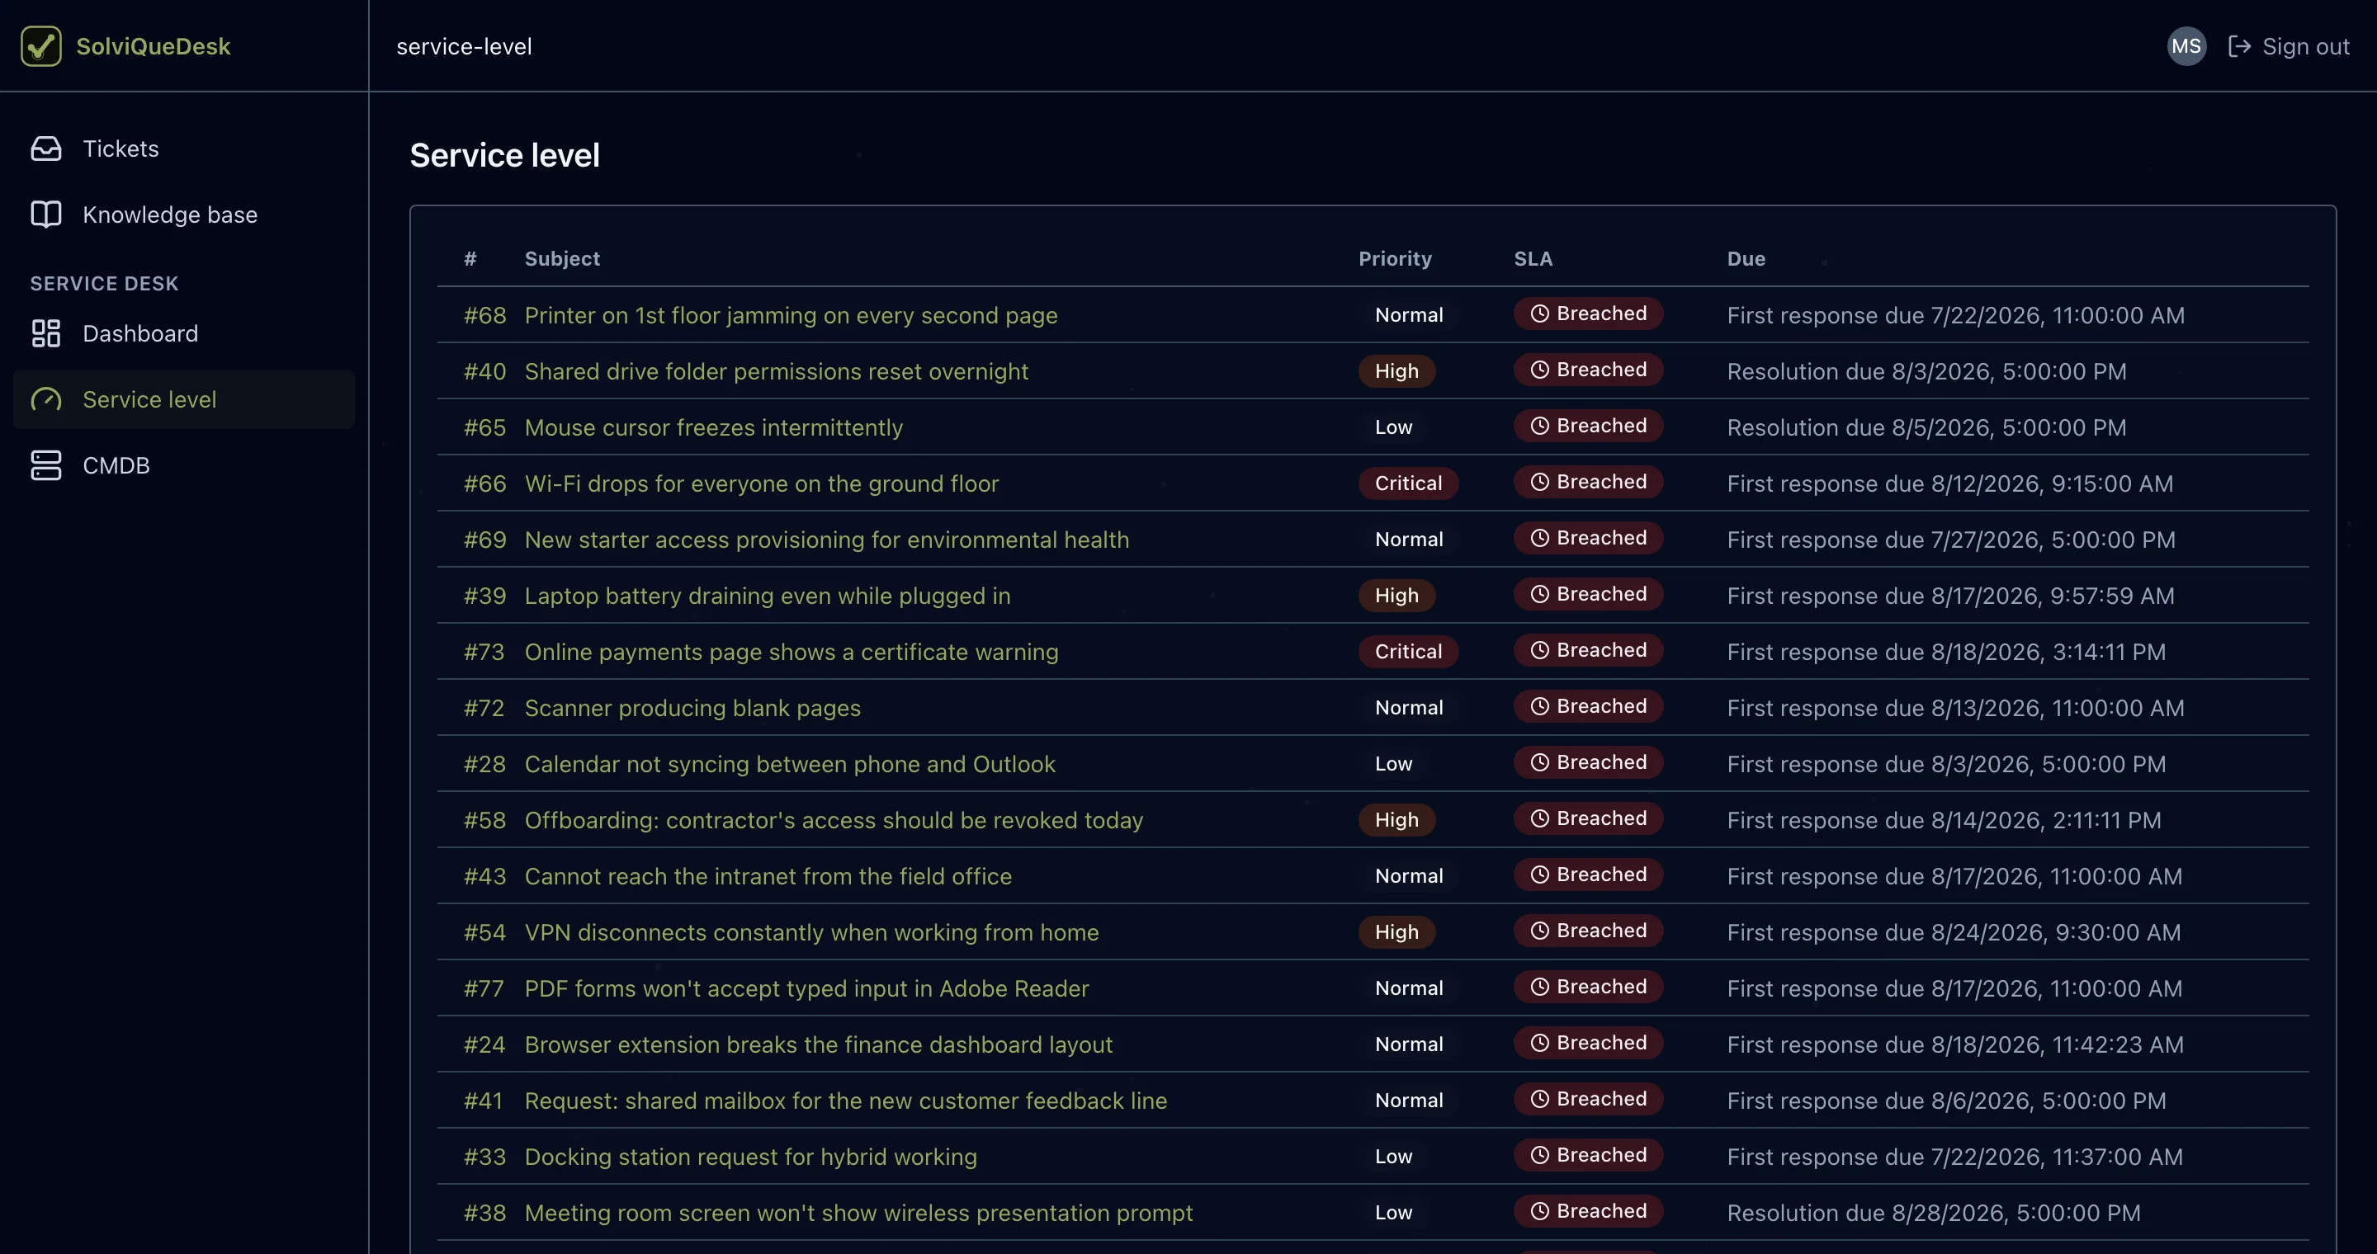The height and width of the screenshot is (1254, 2377).
Task: Click the High priority badge on ticket #58
Action: 1396,821
